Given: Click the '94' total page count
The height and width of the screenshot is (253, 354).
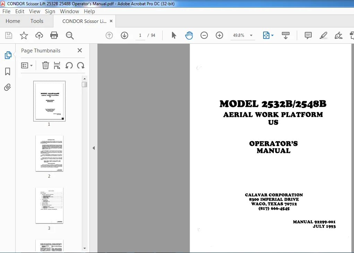Looking at the screenshot, I should click(153, 35).
